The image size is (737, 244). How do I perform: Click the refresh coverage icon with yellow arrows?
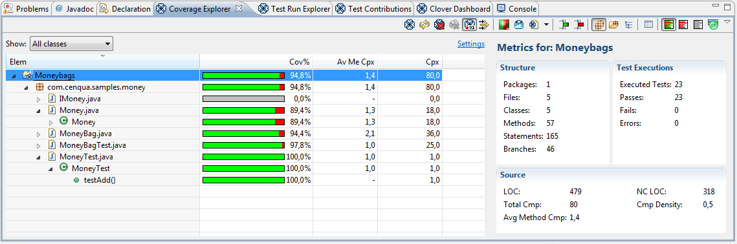tap(424, 25)
